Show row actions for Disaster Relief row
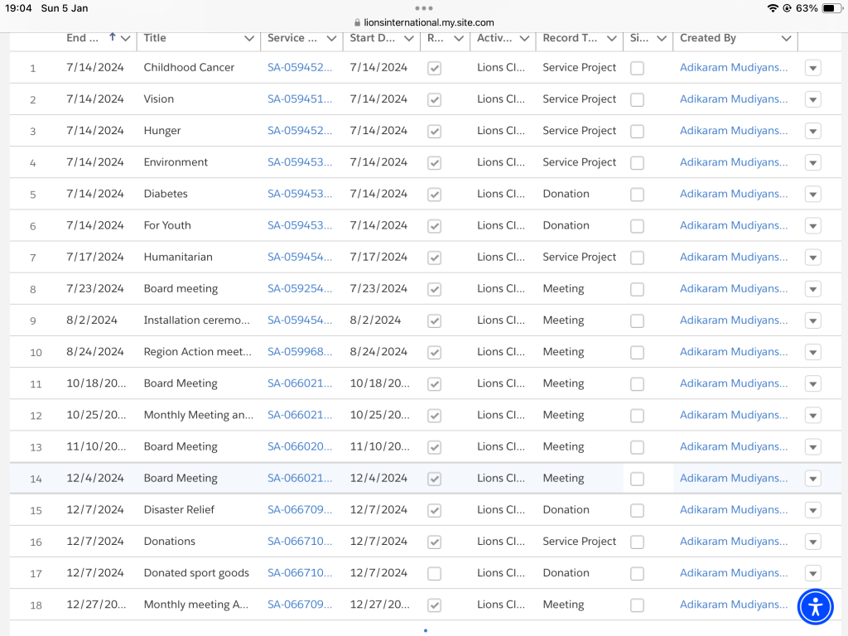This screenshot has width=848, height=636. 813,510
